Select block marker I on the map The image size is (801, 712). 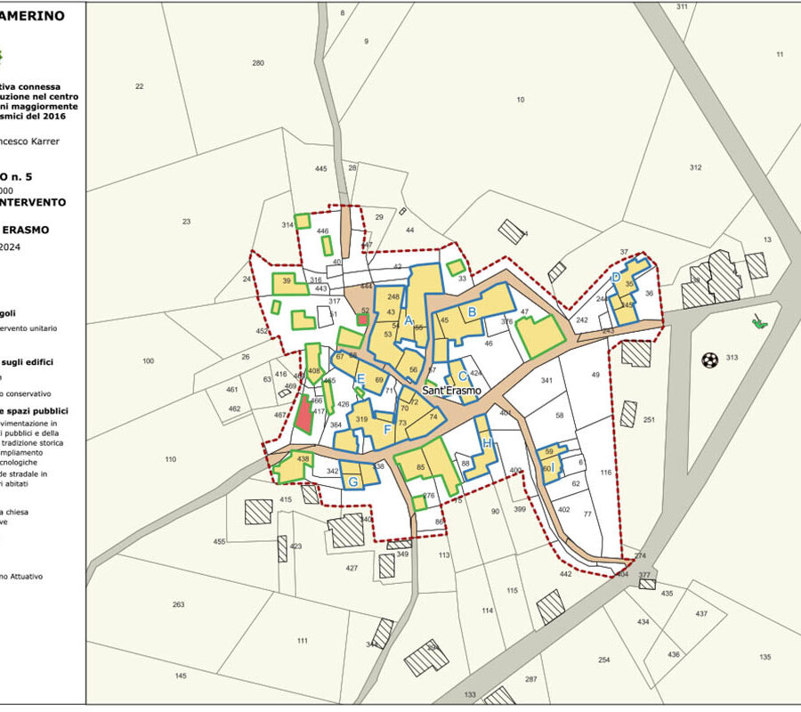pyautogui.click(x=553, y=467)
